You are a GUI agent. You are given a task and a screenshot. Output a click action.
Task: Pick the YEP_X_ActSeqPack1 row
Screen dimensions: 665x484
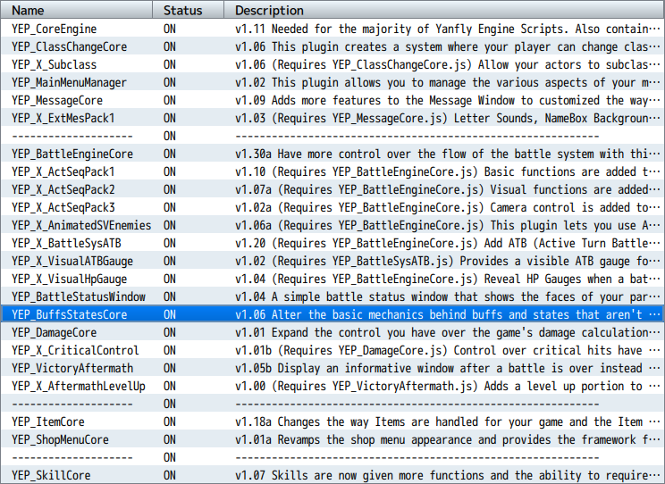point(332,171)
